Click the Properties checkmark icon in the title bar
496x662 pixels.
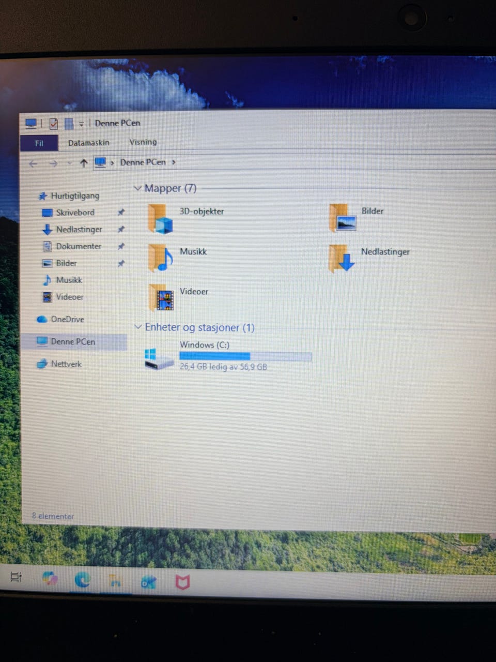tap(54, 124)
